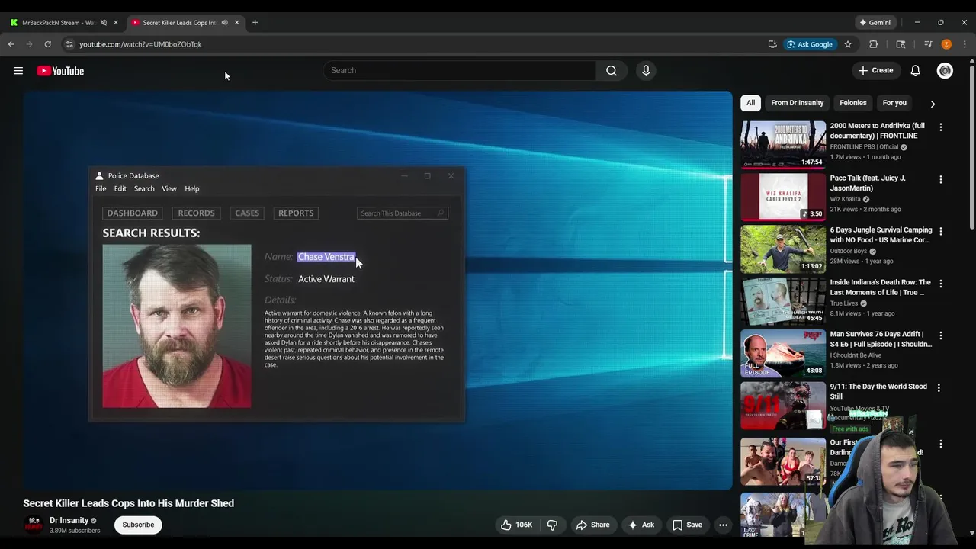The width and height of the screenshot is (976, 549).
Task: Click Ask Google in the address bar
Action: tap(809, 44)
